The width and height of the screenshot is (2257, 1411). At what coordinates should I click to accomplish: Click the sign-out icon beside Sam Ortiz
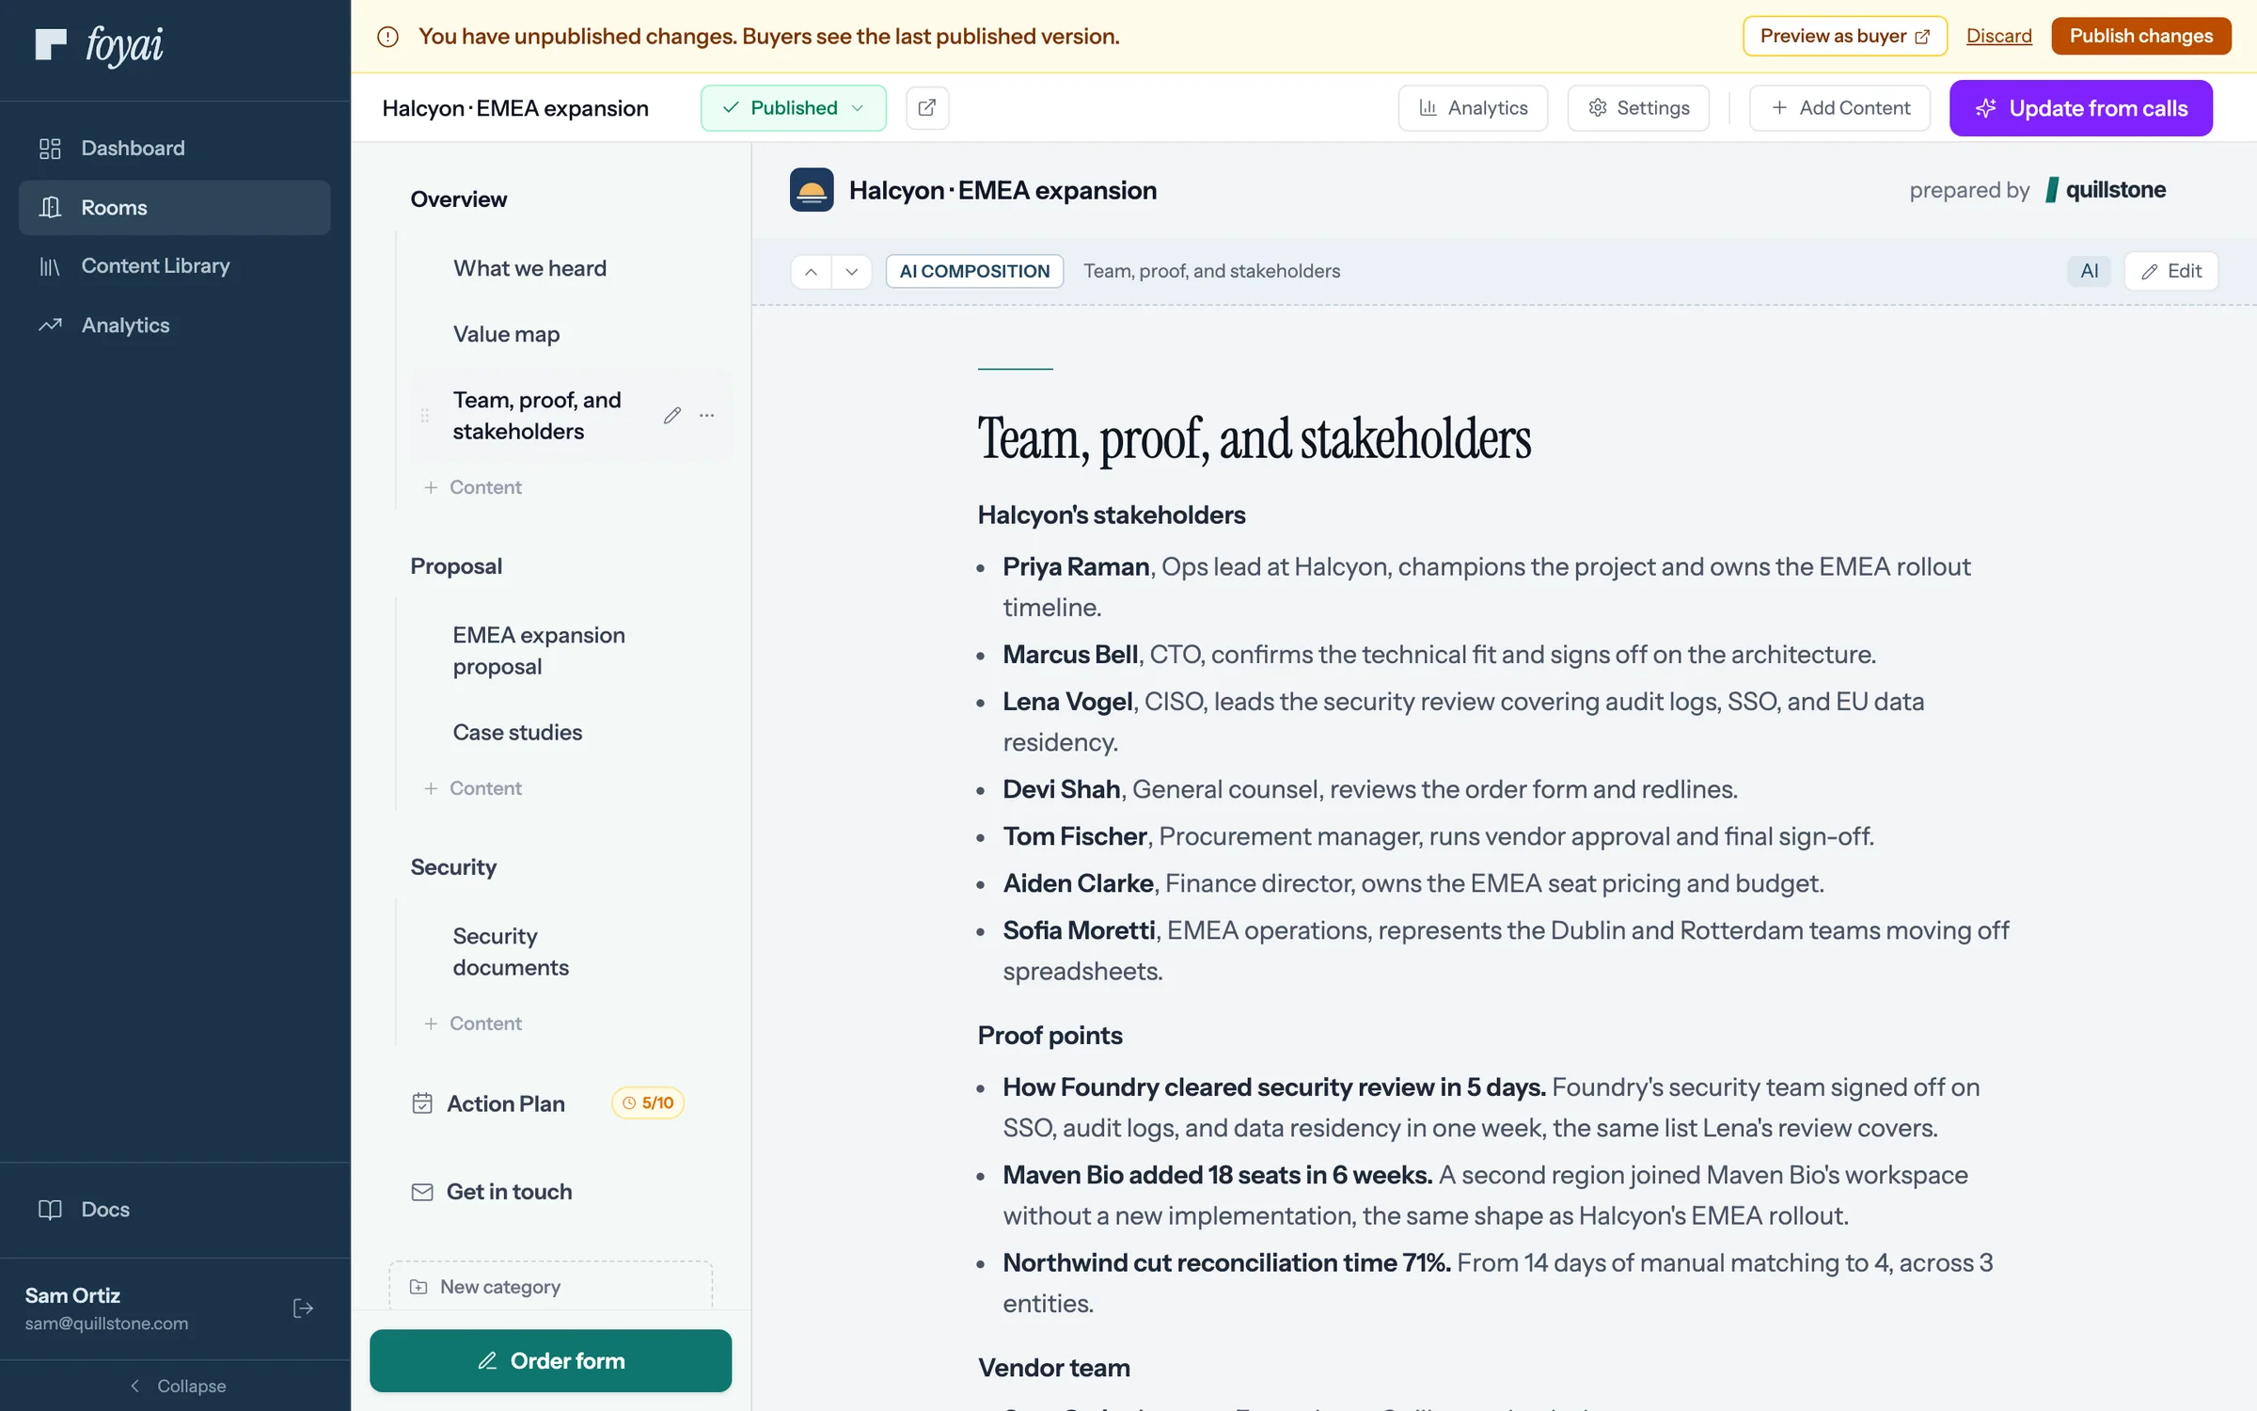(303, 1308)
